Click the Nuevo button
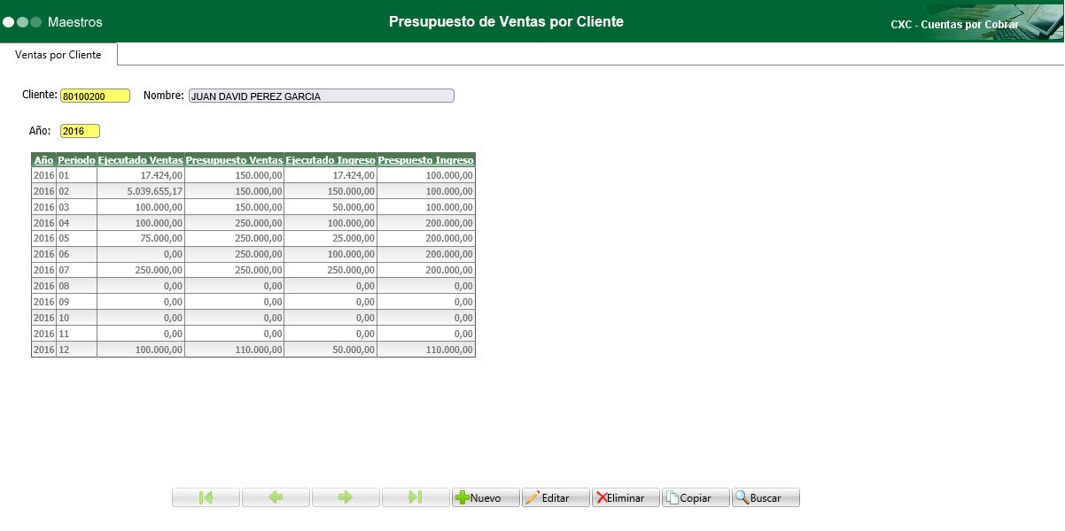 [x=486, y=496]
